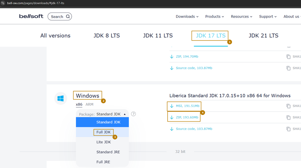Click the Windows logo icon

click(61, 99)
